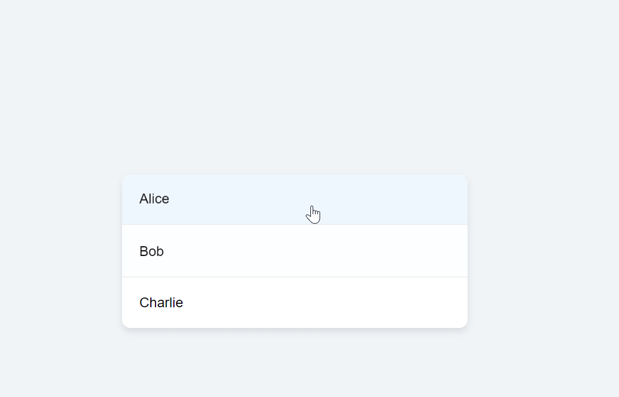The height and width of the screenshot is (397, 619).
Task: Open the Charlie row
Action: (294, 303)
